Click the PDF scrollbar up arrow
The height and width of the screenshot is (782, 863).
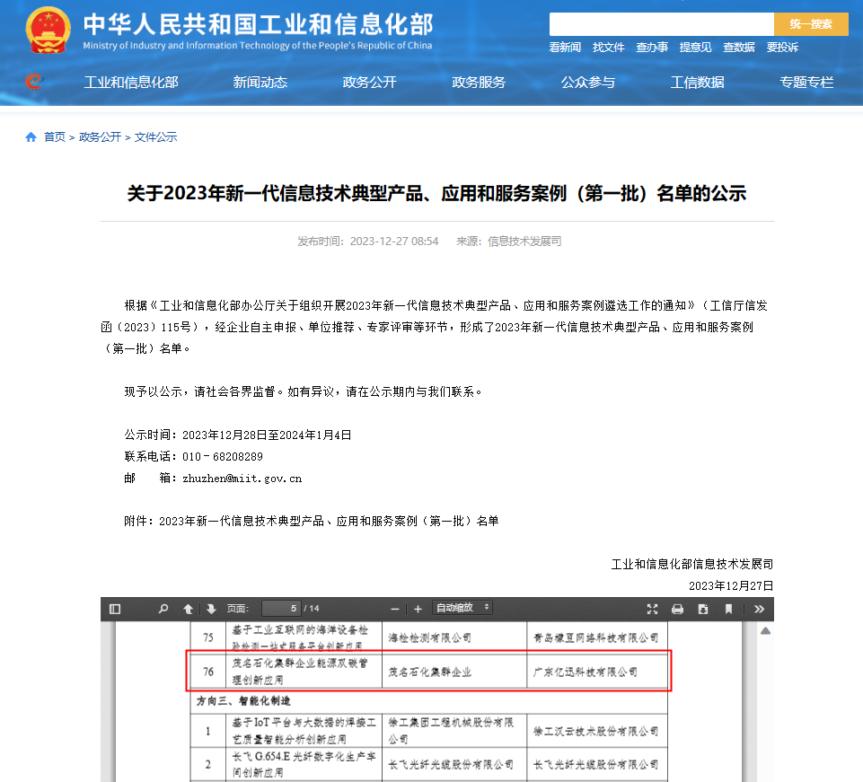click(766, 630)
